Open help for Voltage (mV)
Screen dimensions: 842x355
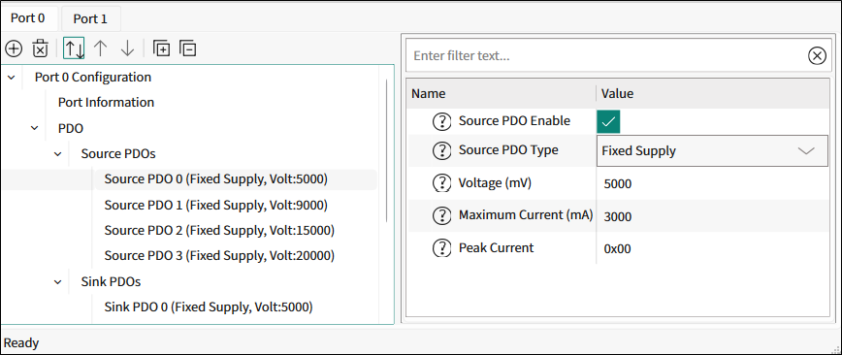[x=441, y=183]
